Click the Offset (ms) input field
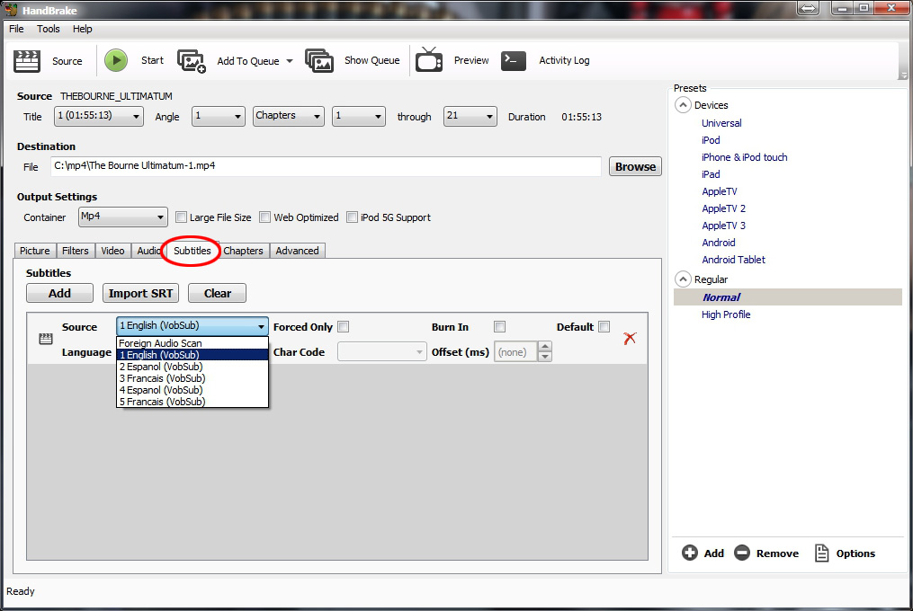Screen dimensions: 913x611 [x=516, y=352]
